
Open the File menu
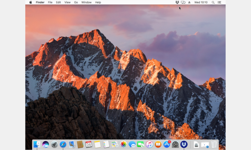50,2
